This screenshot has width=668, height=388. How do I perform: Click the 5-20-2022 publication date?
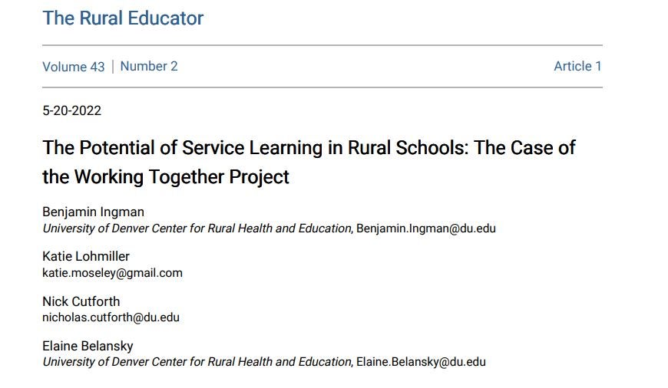(71, 110)
